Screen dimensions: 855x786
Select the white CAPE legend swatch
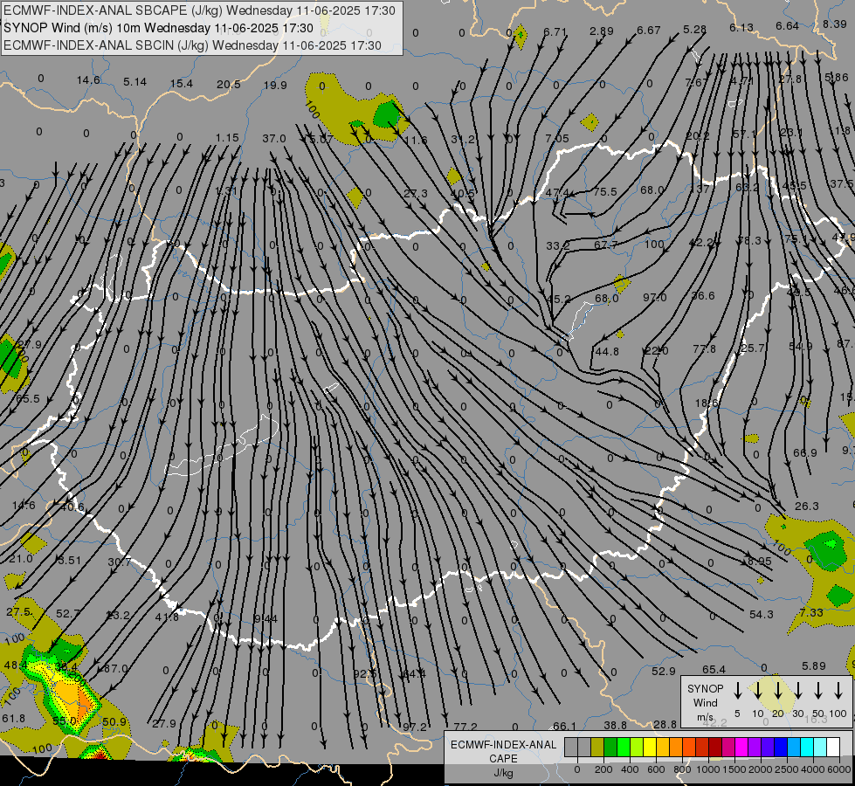[x=832, y=748]
